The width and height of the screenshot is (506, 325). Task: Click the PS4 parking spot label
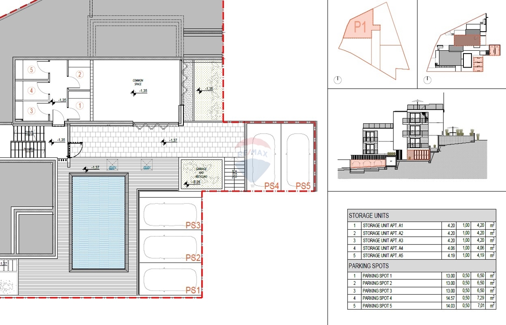pyautogui.click(x=272, y=186)
